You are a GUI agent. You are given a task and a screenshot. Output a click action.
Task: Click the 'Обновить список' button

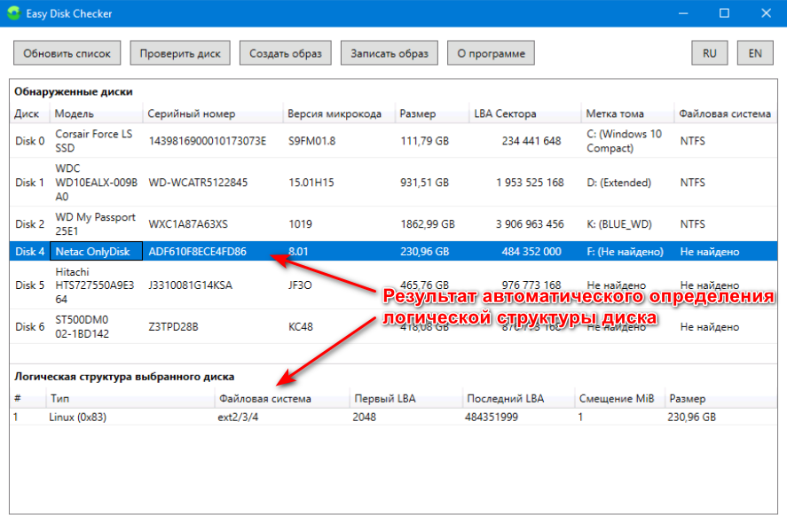(x=67, y=53)
